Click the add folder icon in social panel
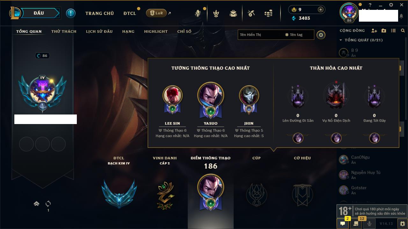 (x=384, y=31)
